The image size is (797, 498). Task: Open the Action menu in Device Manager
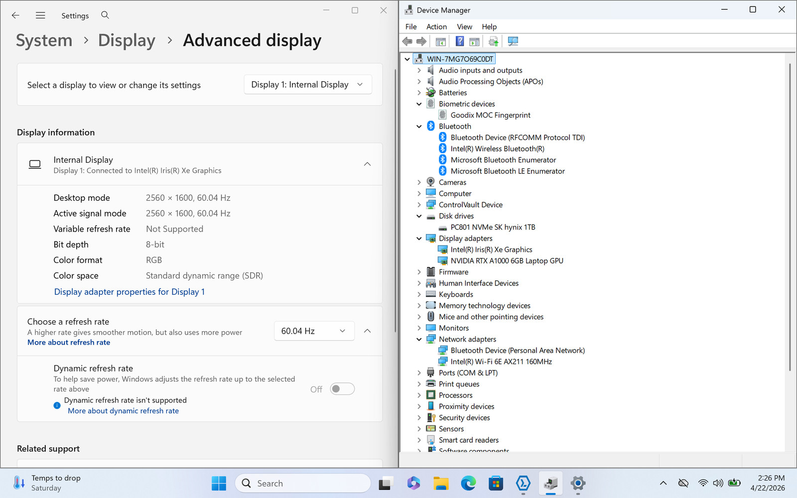pyautogui.click(x=436, y=27)
